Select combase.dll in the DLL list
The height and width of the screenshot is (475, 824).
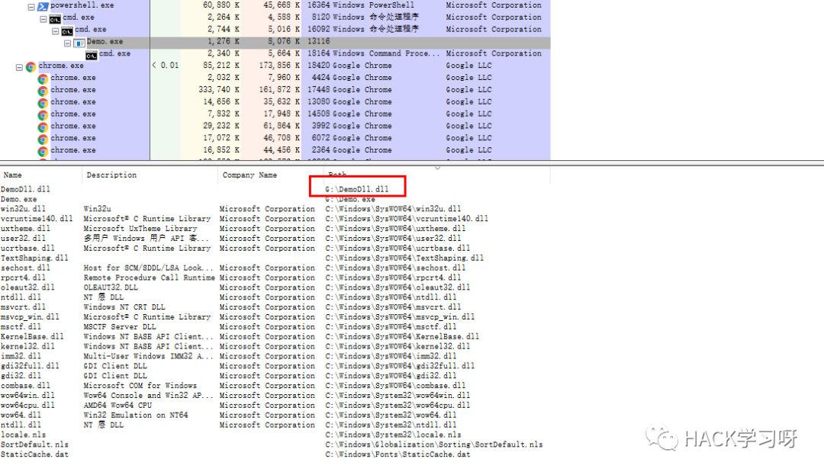point(25,386)
